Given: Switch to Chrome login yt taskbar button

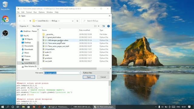Looking at the screenshot, I should tap(58, 107).
